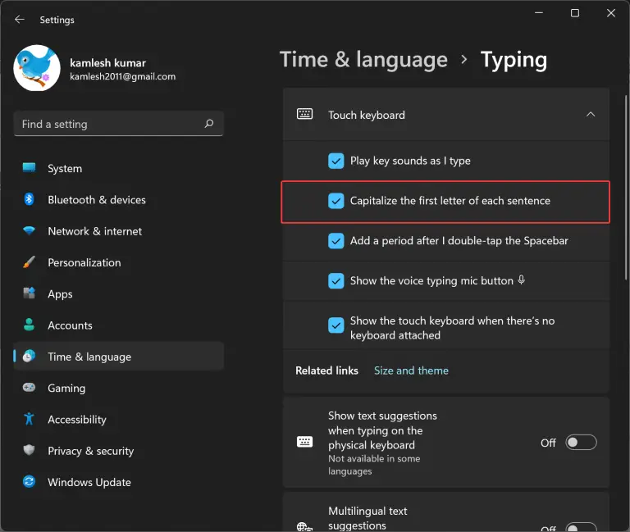Image resolution: width=630 pixels, height=532 pixels.
Task: Click Time & language breadcrumb heading
Action: coord(363,60)
